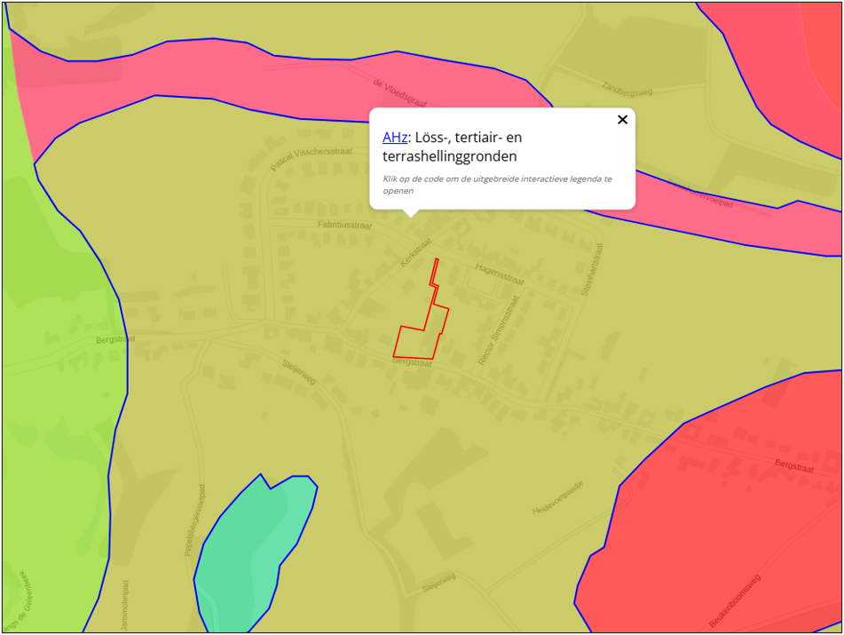Image resolution: width=844 pixels, height=635 pixels.
Task: Click the 'Heidevoetpaadje' path label
Action: tap(557, 497)
